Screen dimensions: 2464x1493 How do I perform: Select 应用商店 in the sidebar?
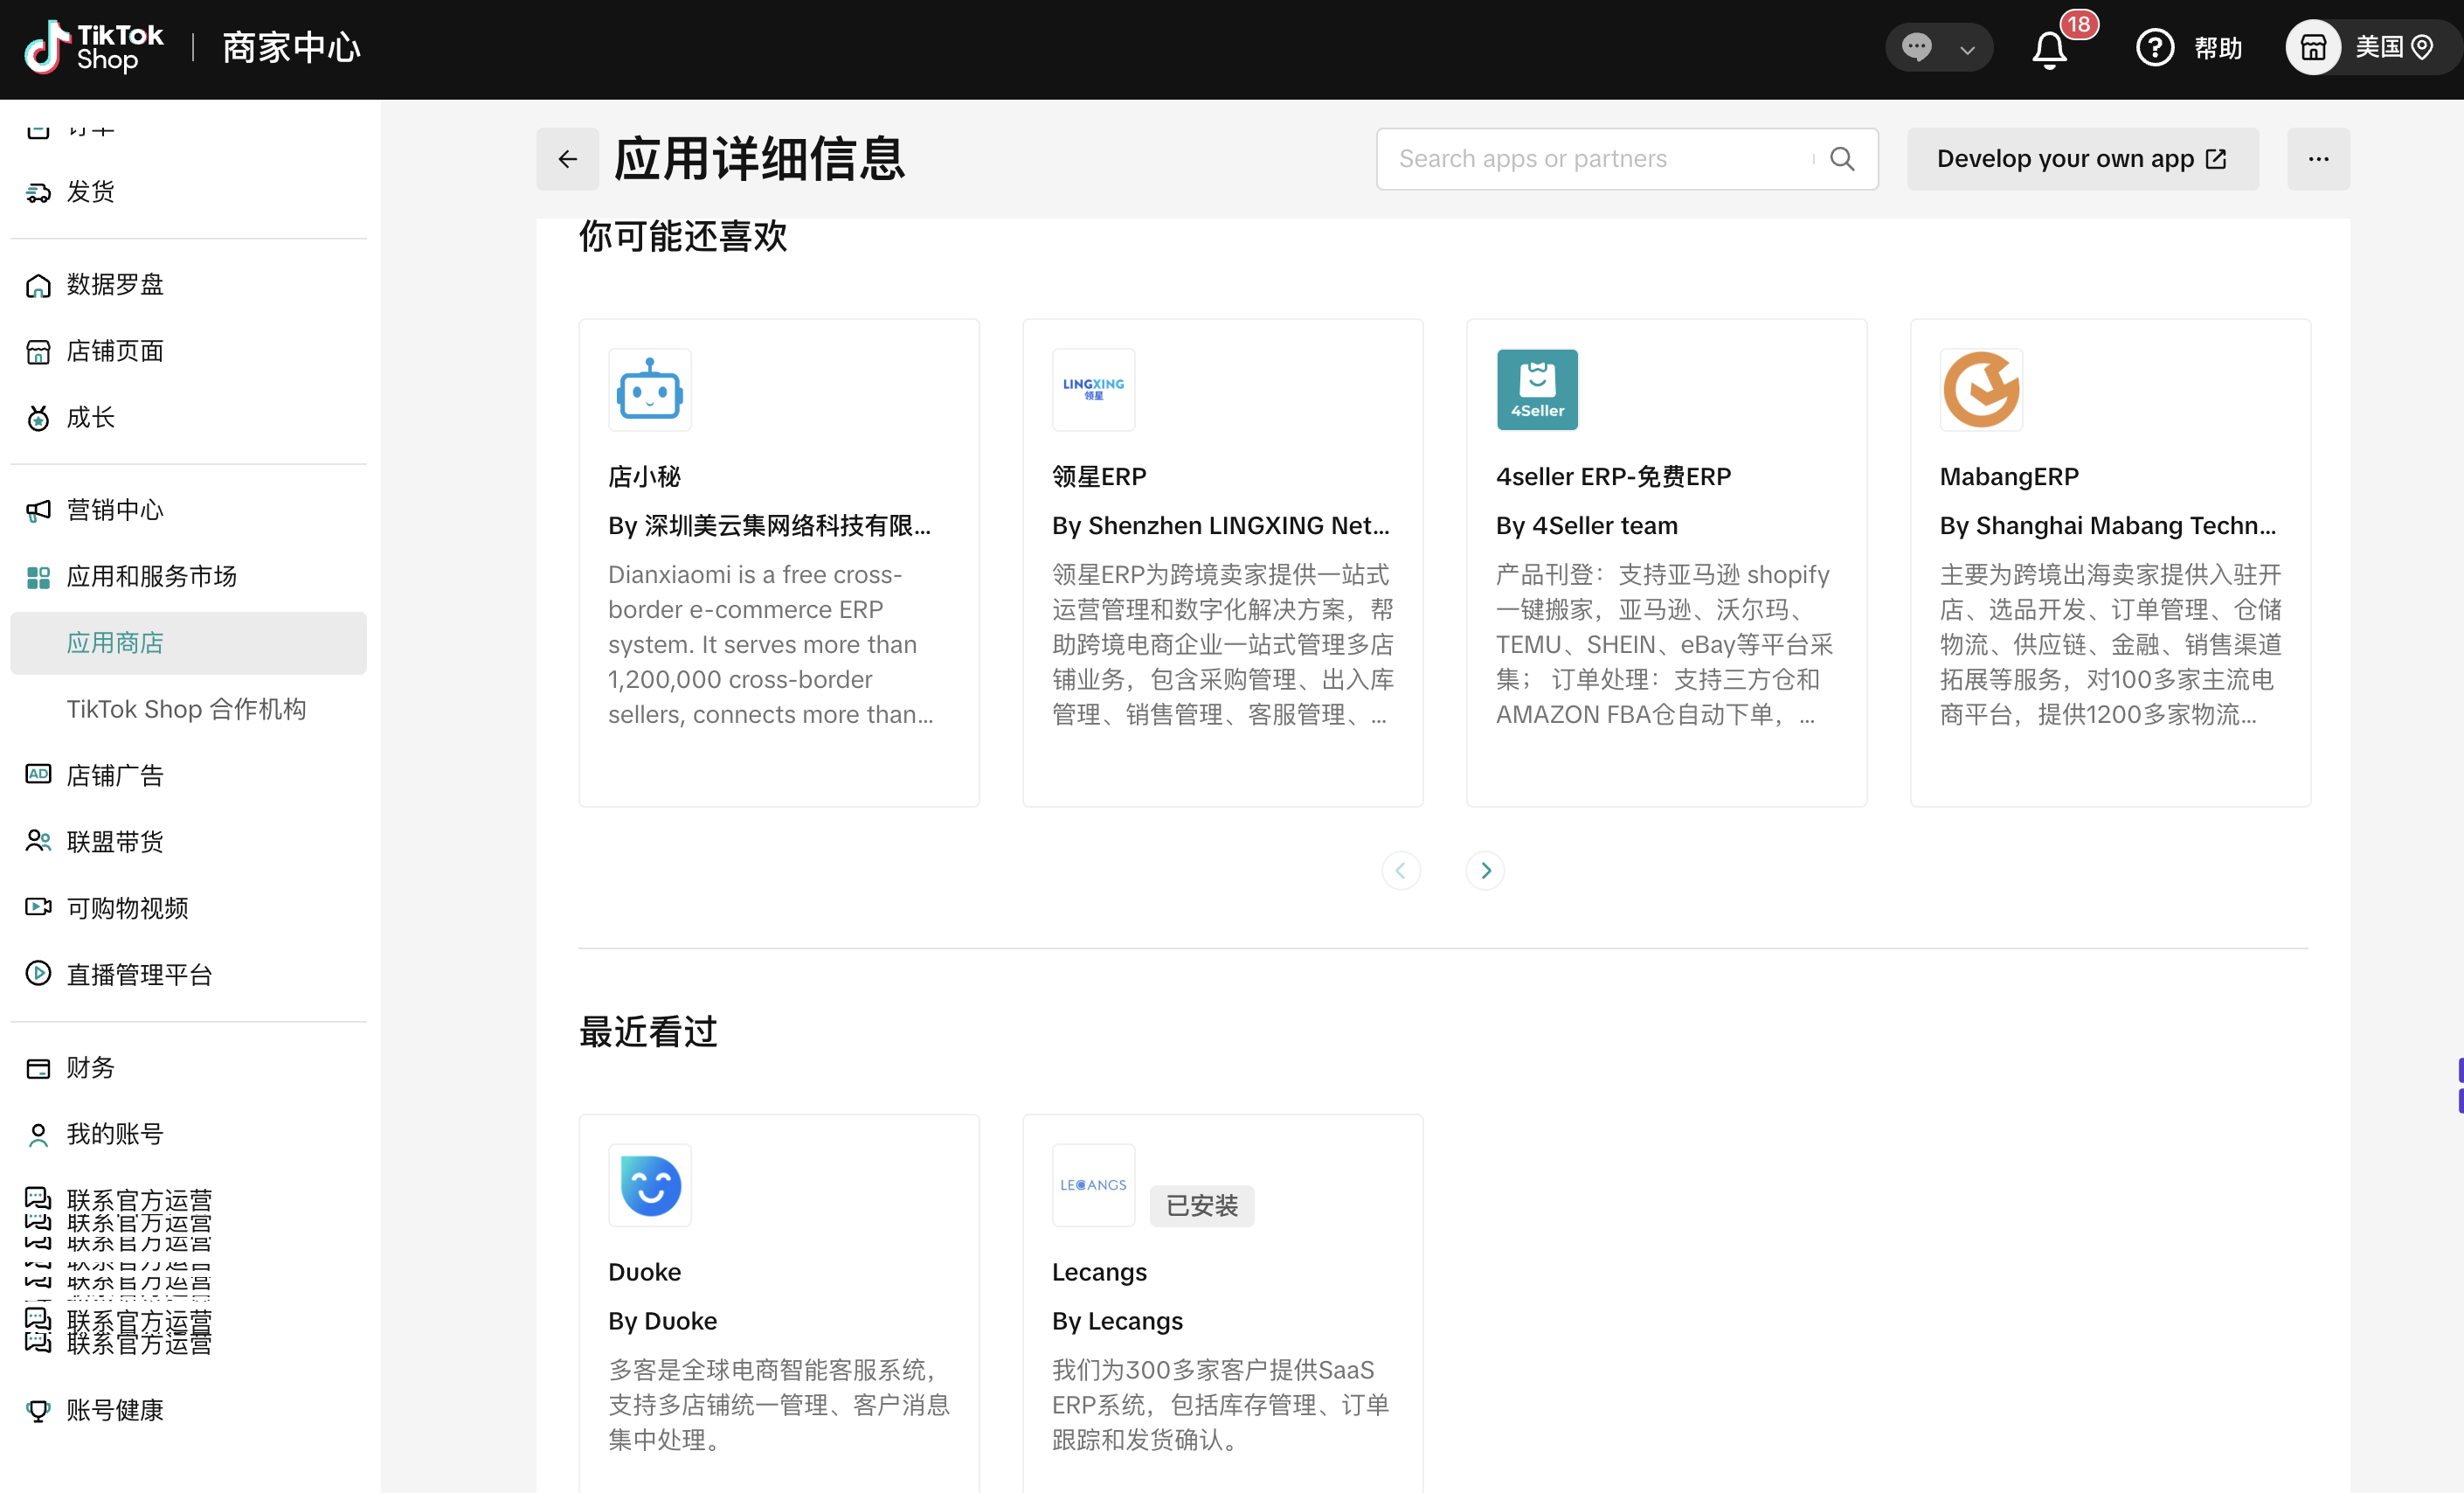(x=115, y=642)
